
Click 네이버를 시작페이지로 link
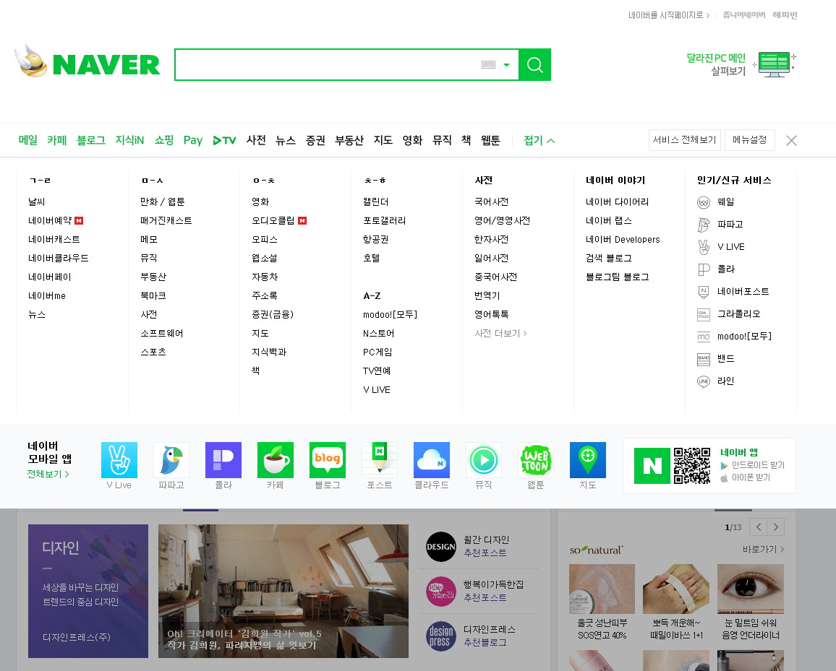[669, 15]
